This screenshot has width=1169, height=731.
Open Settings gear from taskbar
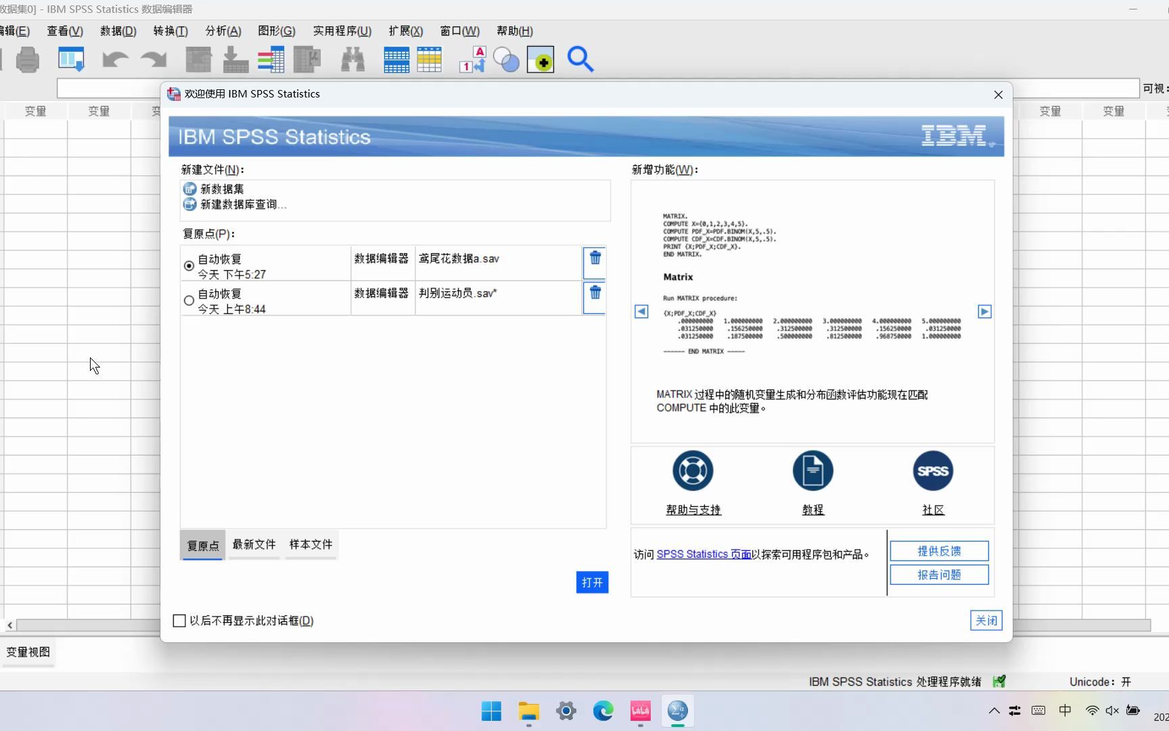[x=566, y=711]
